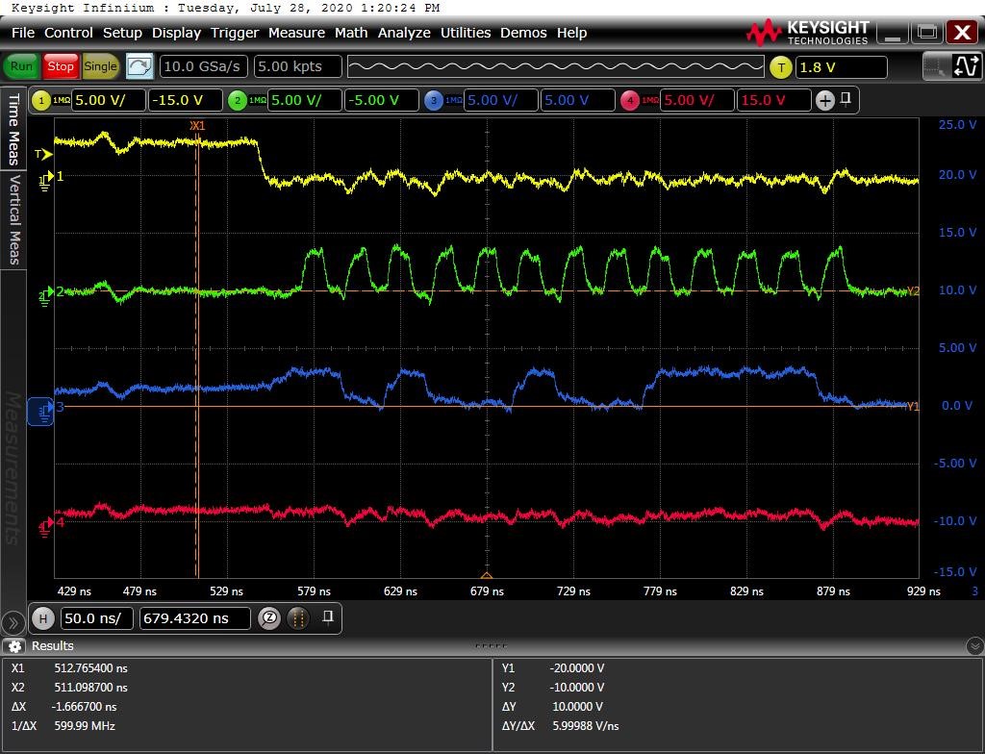Click channel 1 -15.0 V offset field

coord(186,101)
